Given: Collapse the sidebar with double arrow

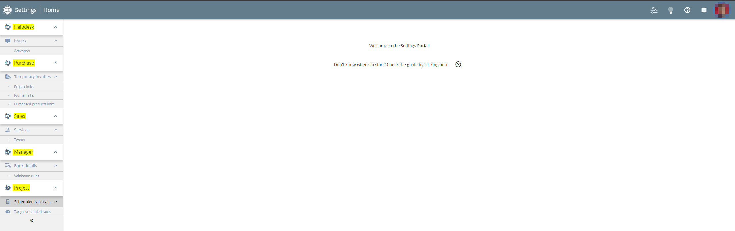Looking at the screenshot, I should (32, 220).
